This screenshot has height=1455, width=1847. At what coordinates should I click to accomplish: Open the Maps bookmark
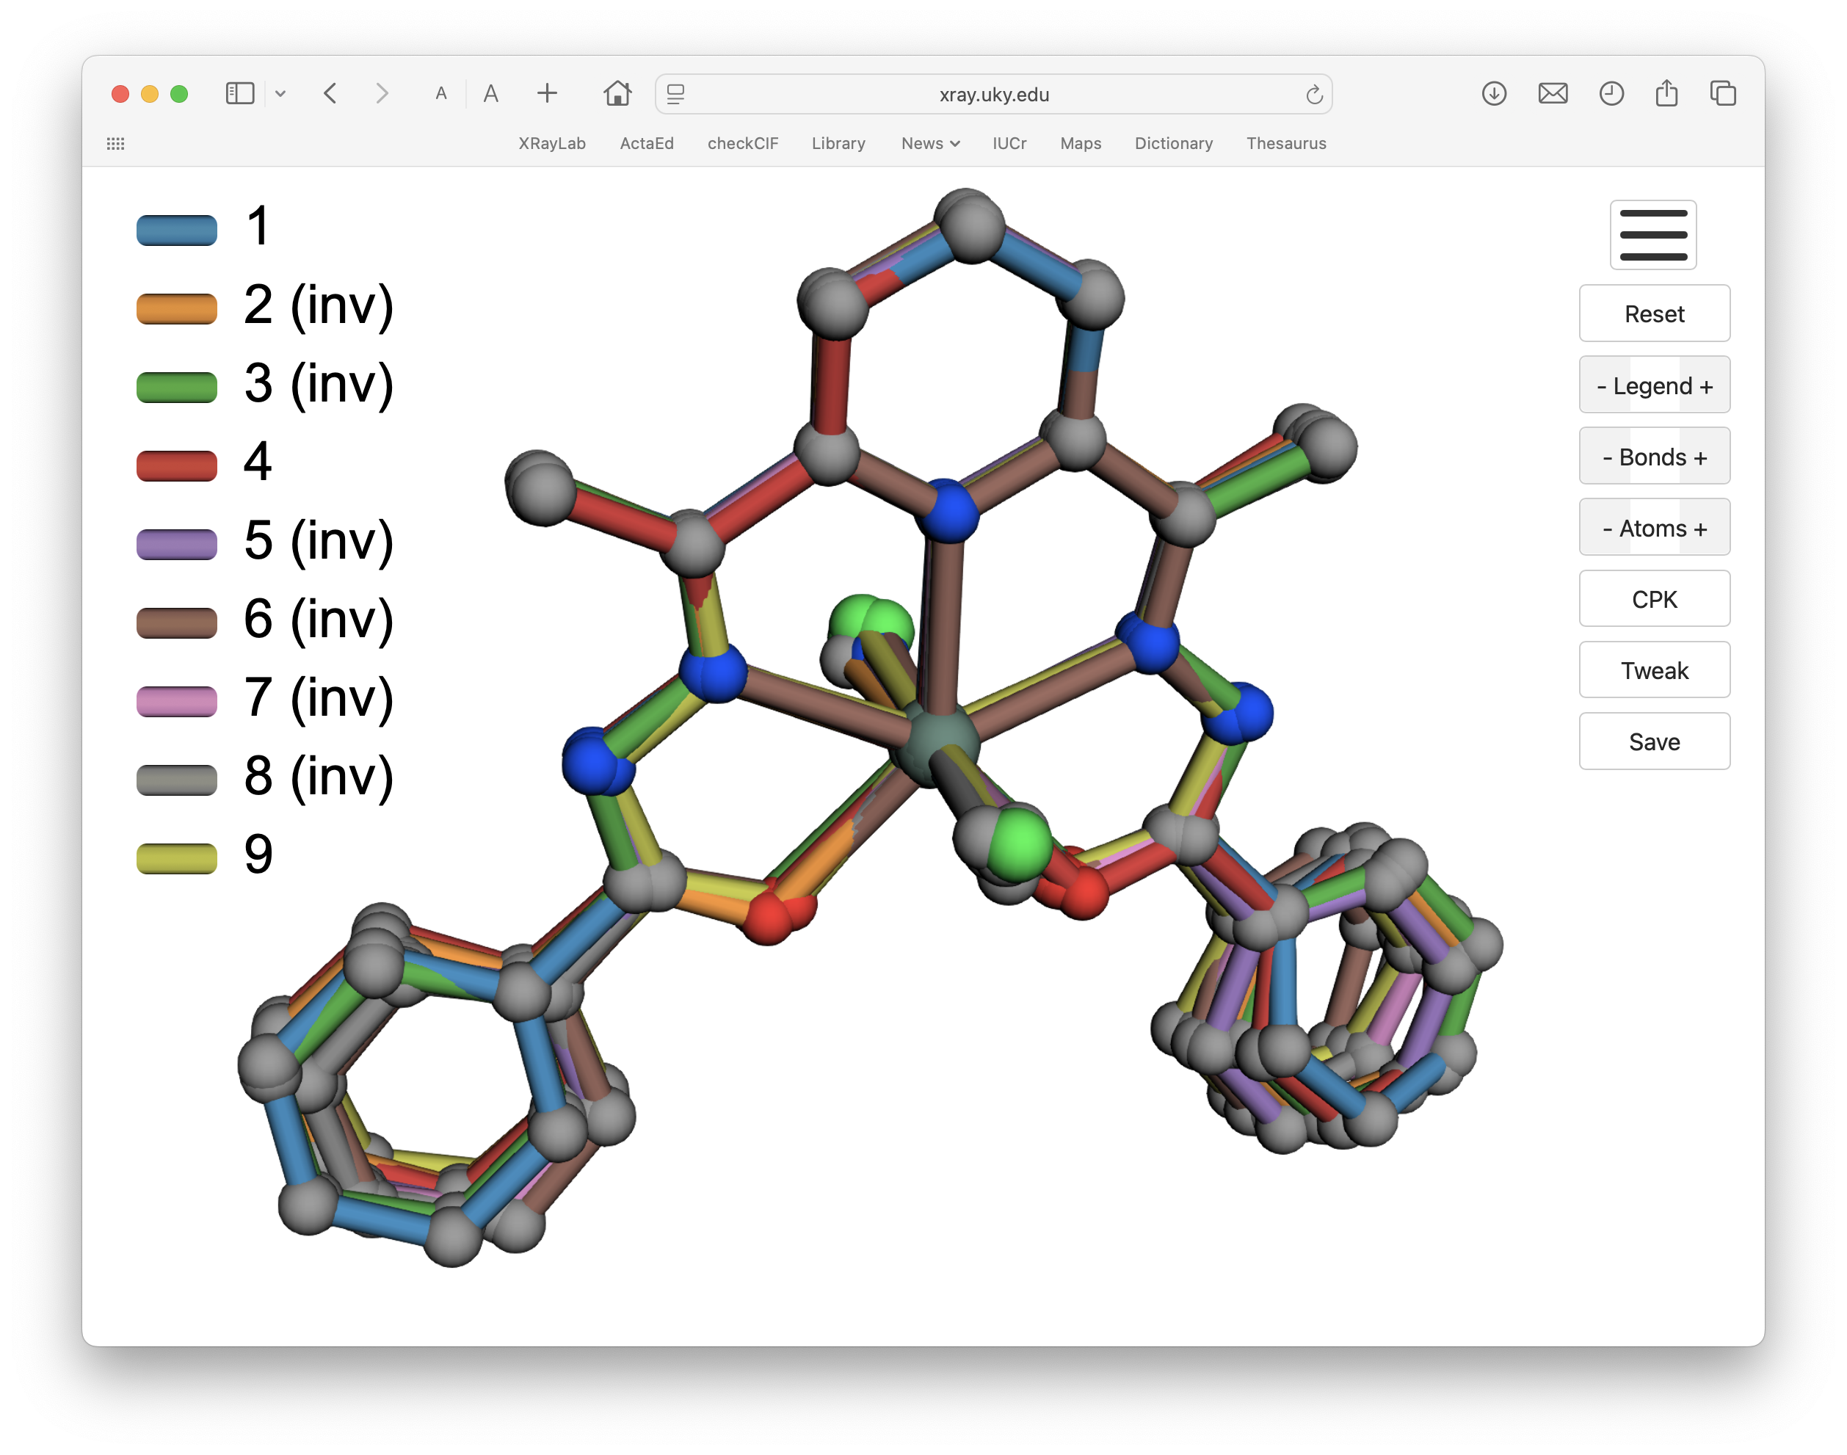1081,143
